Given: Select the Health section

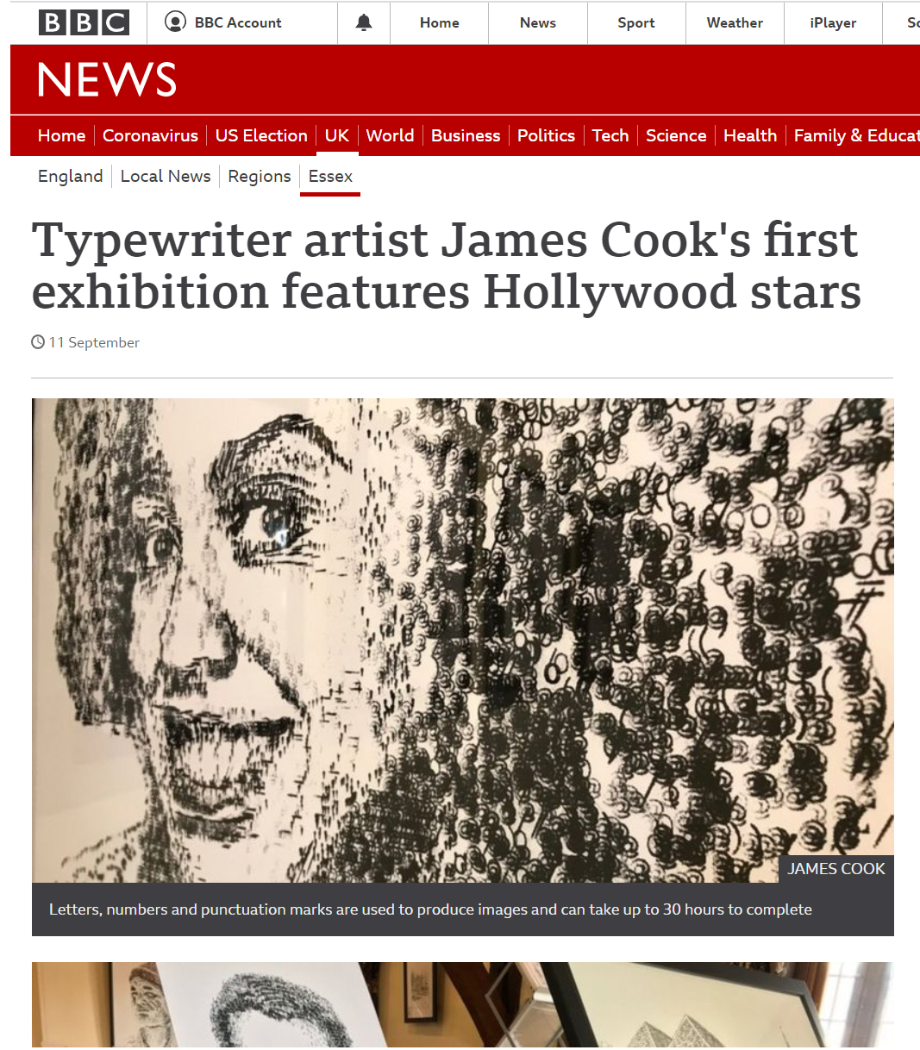Looking at the screenshot, I should pyautogui.click(x=750, y=135).
